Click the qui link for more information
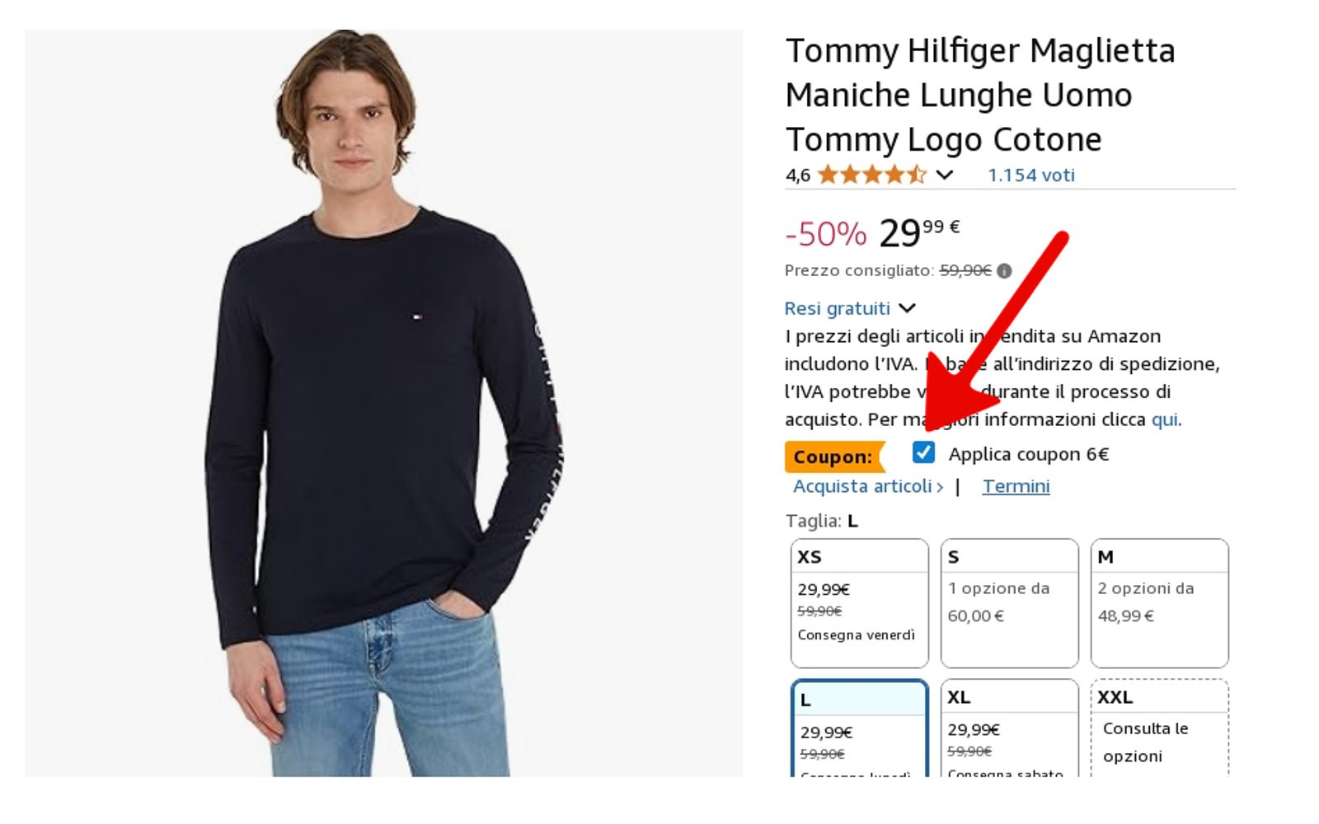 coord(1164,419)
